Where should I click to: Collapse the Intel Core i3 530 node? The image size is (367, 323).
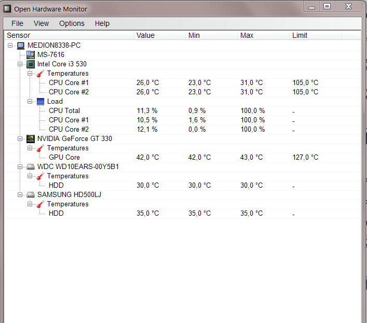point(20,64)
